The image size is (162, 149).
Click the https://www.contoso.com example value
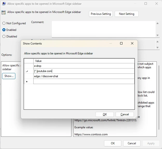pyautogui.click(x=91, y=134)
